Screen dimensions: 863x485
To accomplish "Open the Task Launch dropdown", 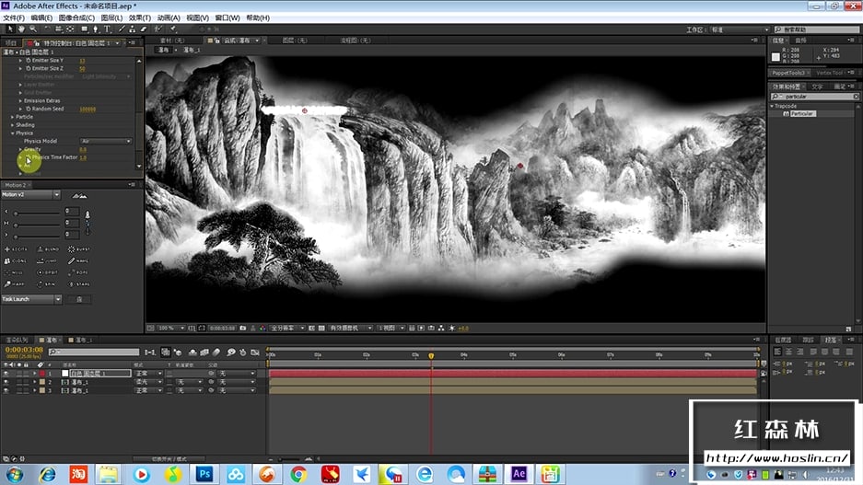I will [31, 299].
